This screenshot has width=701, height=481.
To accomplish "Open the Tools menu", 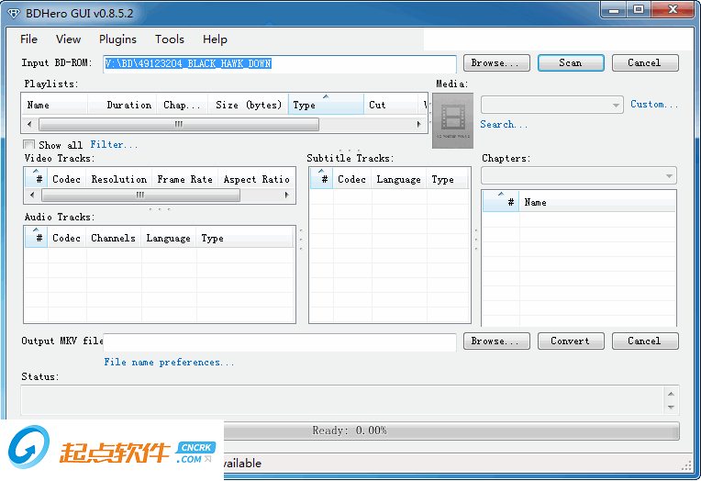I will pyautogui.click(x=170, y=39).
